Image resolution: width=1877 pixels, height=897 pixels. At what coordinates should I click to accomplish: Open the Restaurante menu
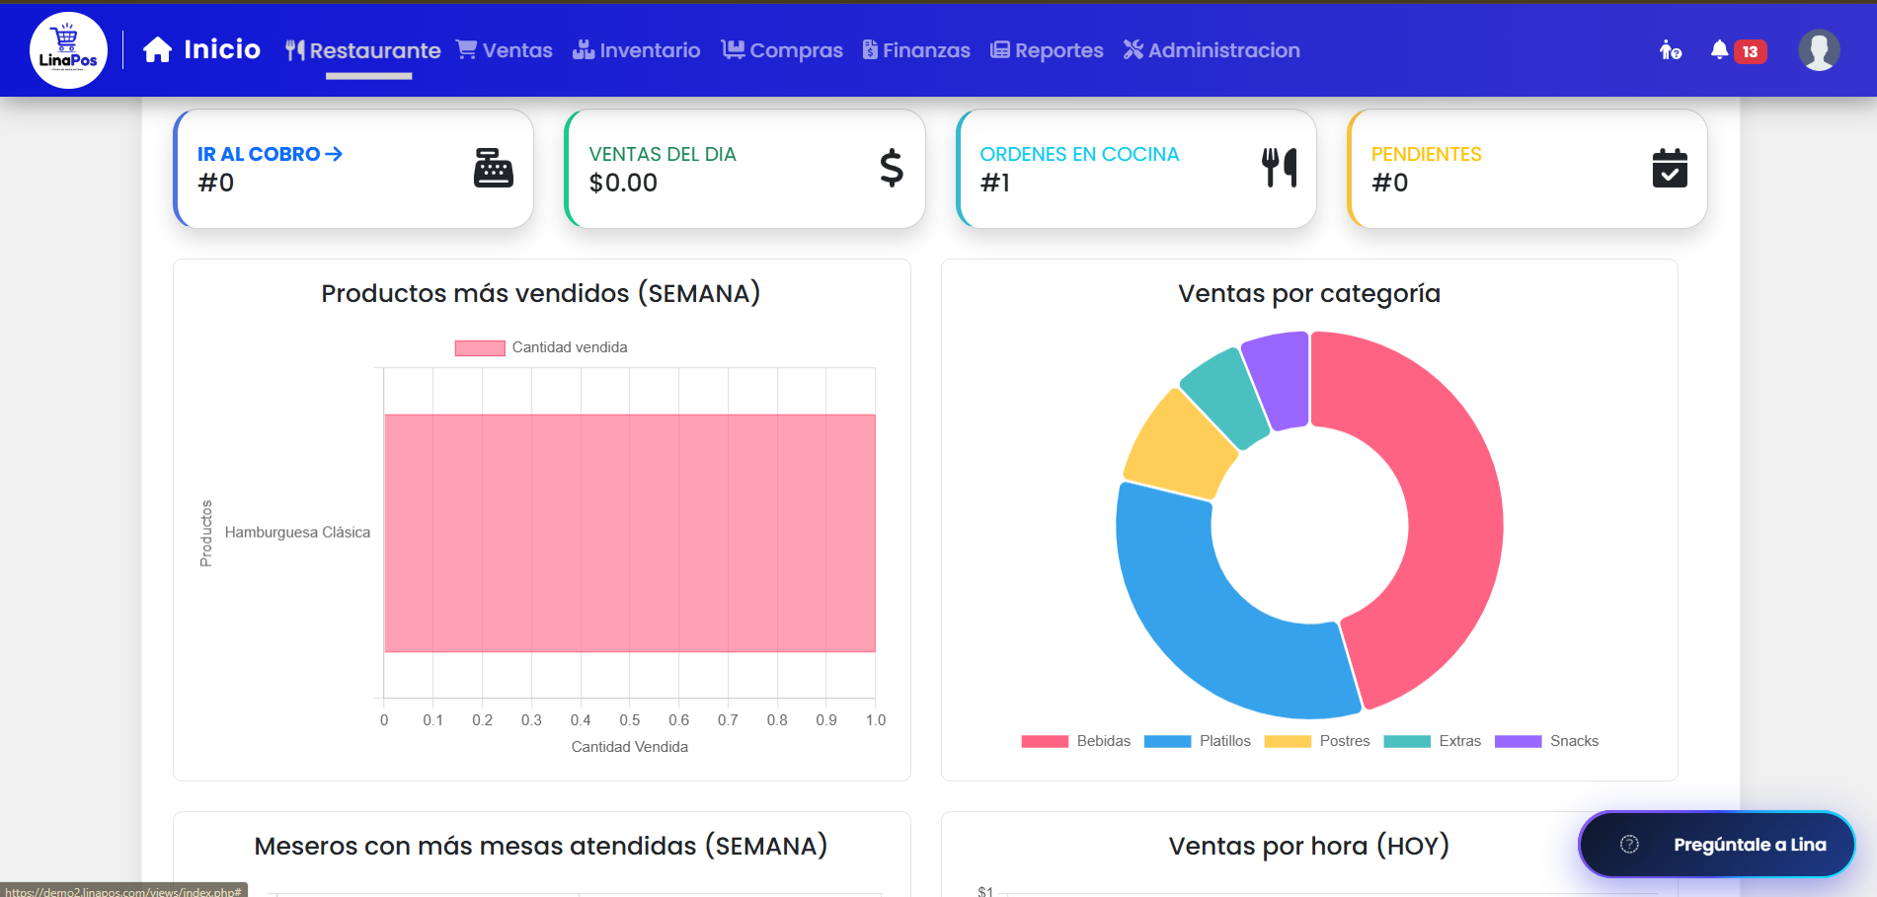(363, 50)
